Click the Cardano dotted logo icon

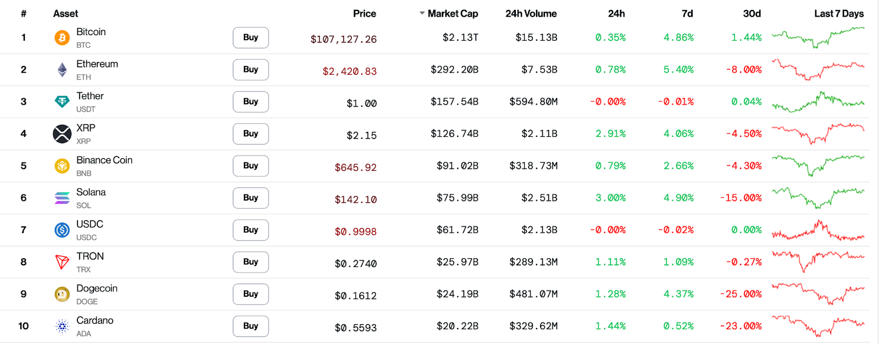click(62, 326)
